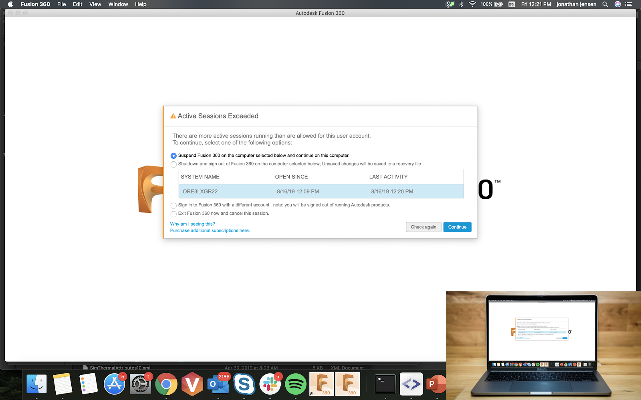Open Finder from the Dock

click(36, 384)
